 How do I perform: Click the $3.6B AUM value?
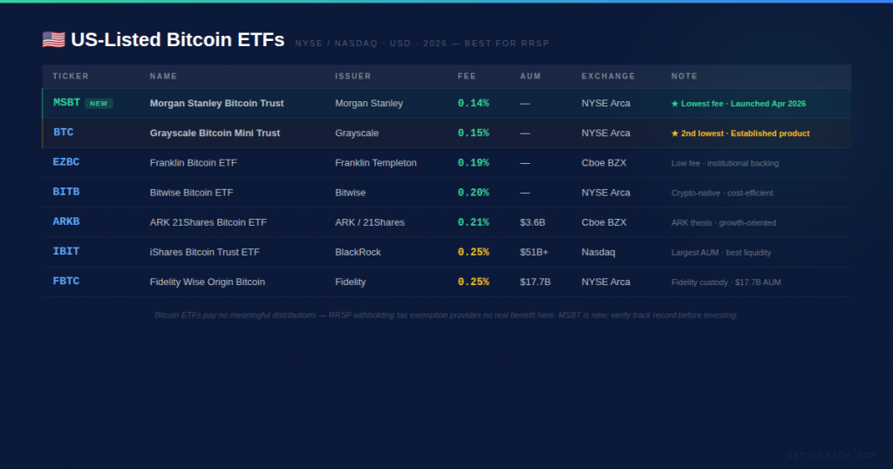[x=533, y=222]
